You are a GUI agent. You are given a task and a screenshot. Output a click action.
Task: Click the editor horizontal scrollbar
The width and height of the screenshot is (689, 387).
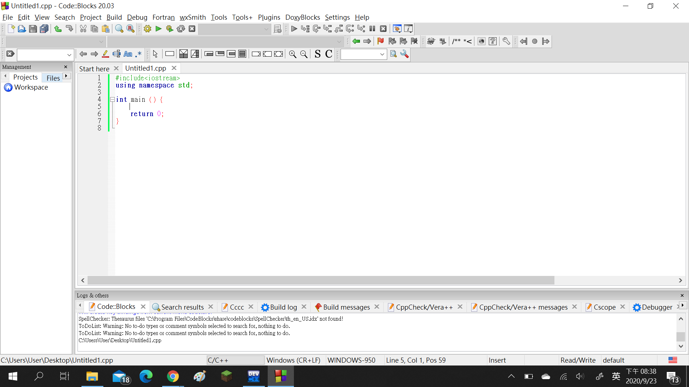(x=321, y=280)
